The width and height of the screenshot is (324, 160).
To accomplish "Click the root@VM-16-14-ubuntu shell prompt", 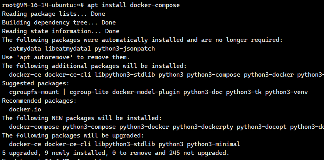I will [x=43, y=5].
